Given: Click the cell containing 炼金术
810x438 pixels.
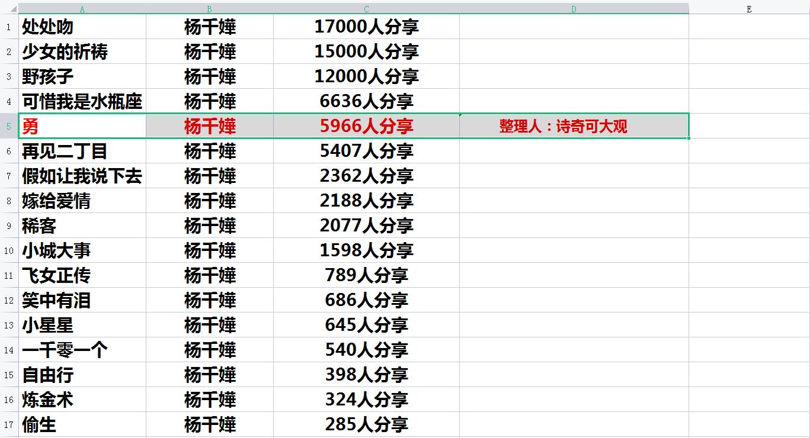Looking at the screenshot, I should [82, 400].
